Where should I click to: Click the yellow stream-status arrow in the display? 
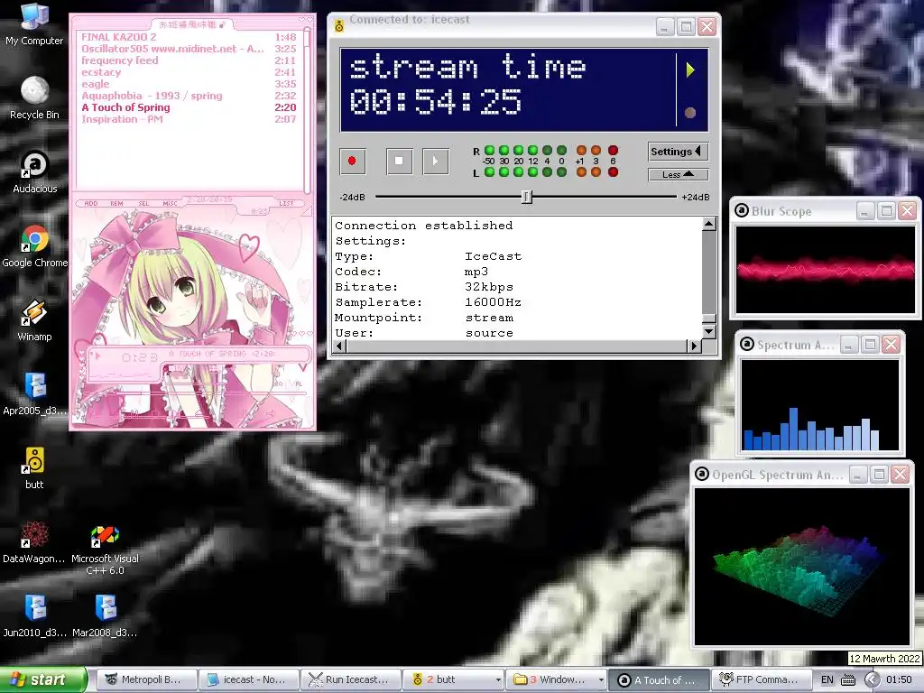690,70
